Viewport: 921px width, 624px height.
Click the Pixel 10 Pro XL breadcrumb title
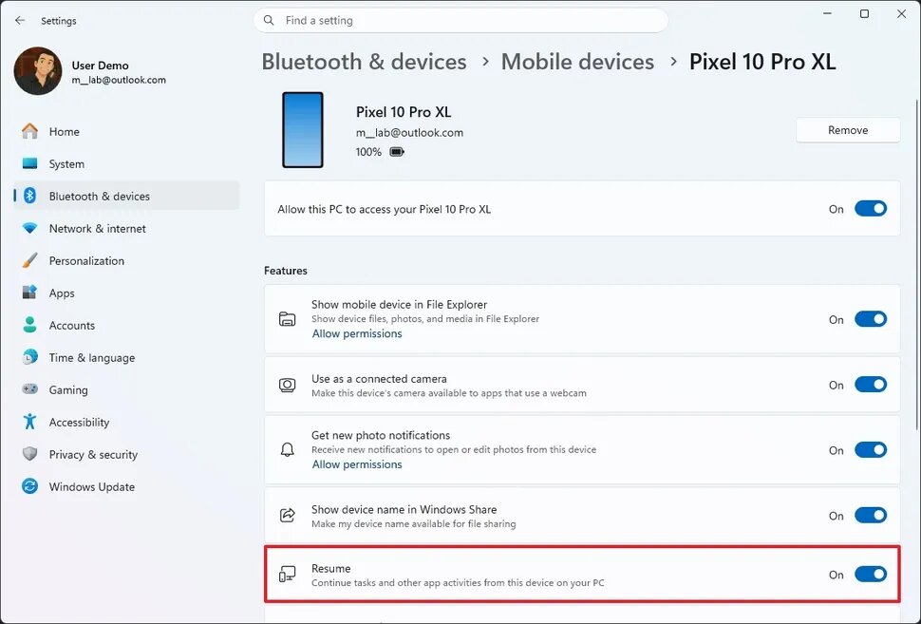pyautogui.click(x=762, y=62)
